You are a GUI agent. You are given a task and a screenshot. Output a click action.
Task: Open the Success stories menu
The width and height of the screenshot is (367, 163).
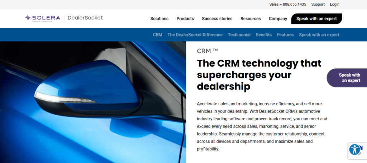click(x=217, y=19)
